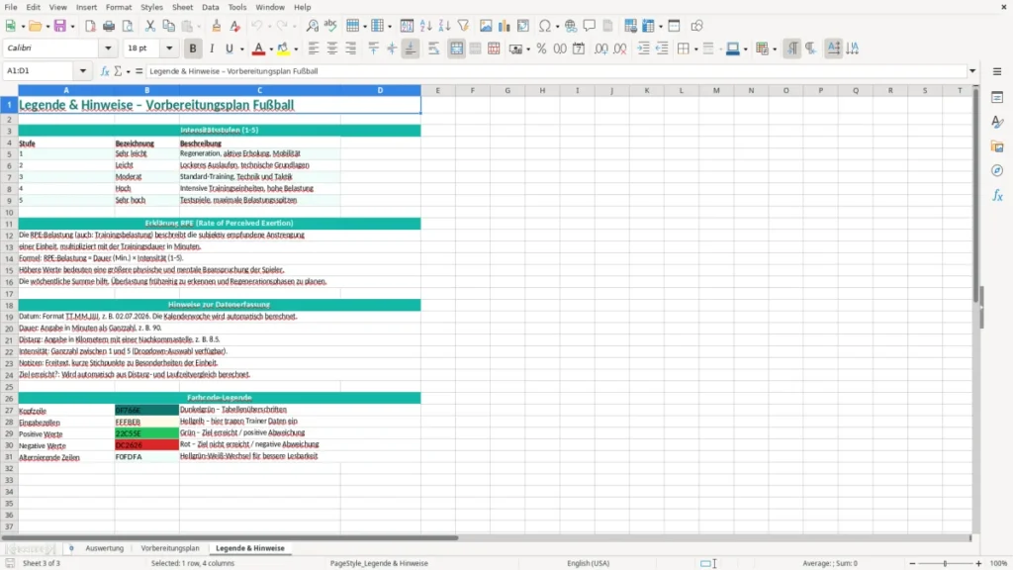
Task: Click the Spelling check icon
Action: [330, 26]
